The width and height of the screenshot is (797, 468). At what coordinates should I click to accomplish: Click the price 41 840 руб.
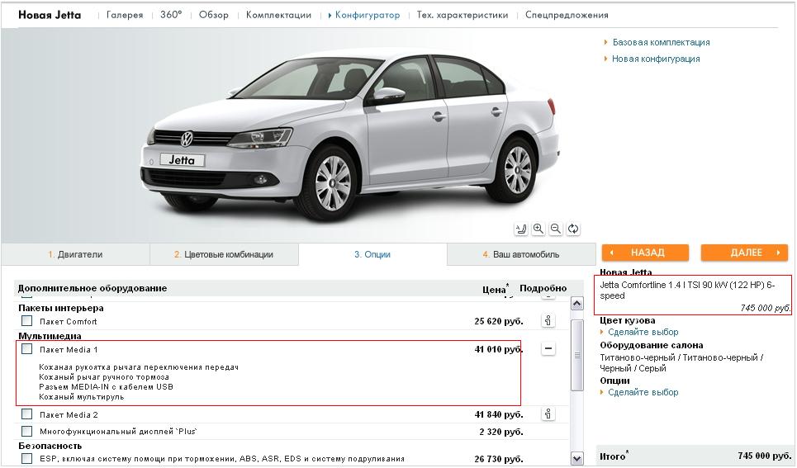tap(499, 414)
